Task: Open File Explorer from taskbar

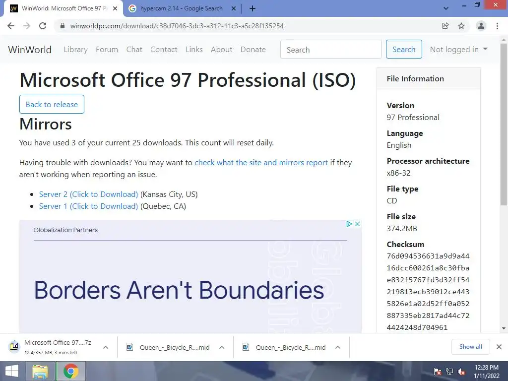Action: click(x=40, y=371)
